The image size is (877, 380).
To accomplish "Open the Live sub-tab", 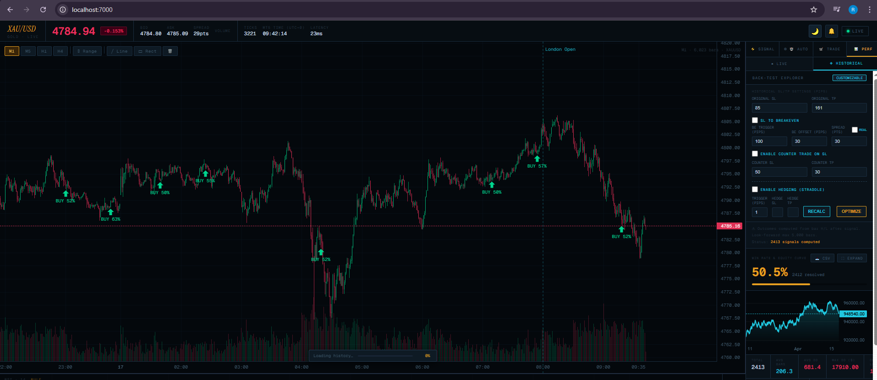I will click(779, 64).
